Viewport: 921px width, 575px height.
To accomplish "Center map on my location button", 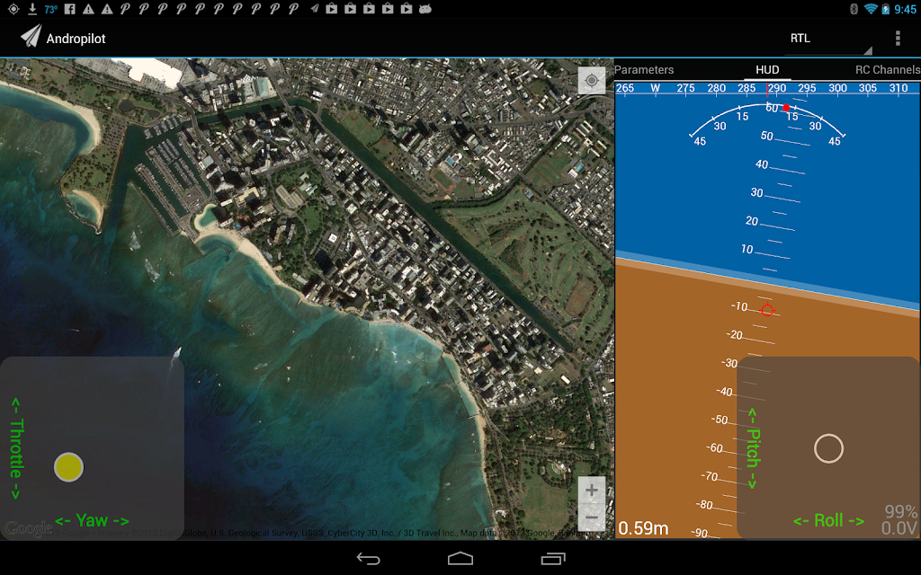I will click(592, 80).
